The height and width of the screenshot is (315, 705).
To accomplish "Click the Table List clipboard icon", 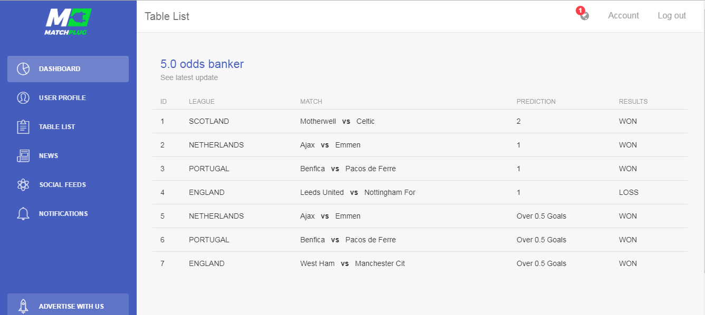I will (x=23, y=127).
